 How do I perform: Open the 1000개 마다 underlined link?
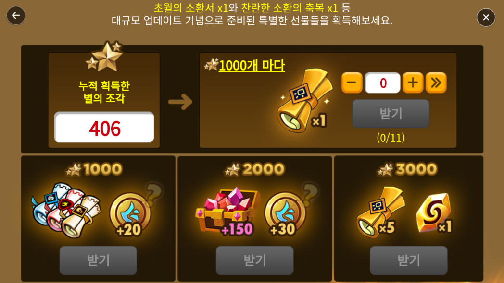click(x=252, y=66)
